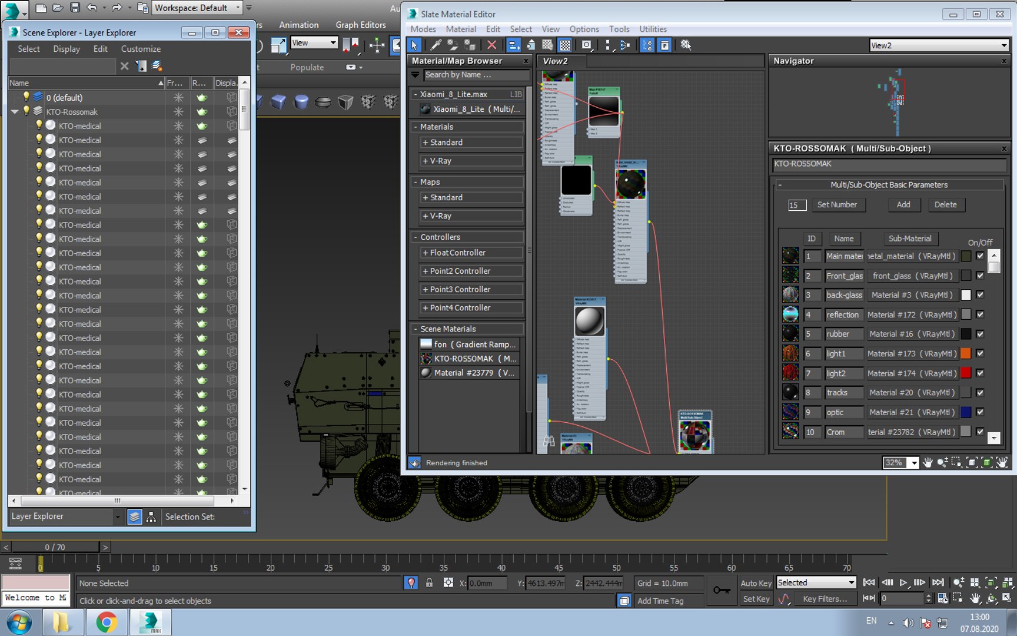The height and width of the screenshot is (636, 1017).
Task: Click the red color swatch for light2
Action: pyautogui.click(x=966, y=373)
